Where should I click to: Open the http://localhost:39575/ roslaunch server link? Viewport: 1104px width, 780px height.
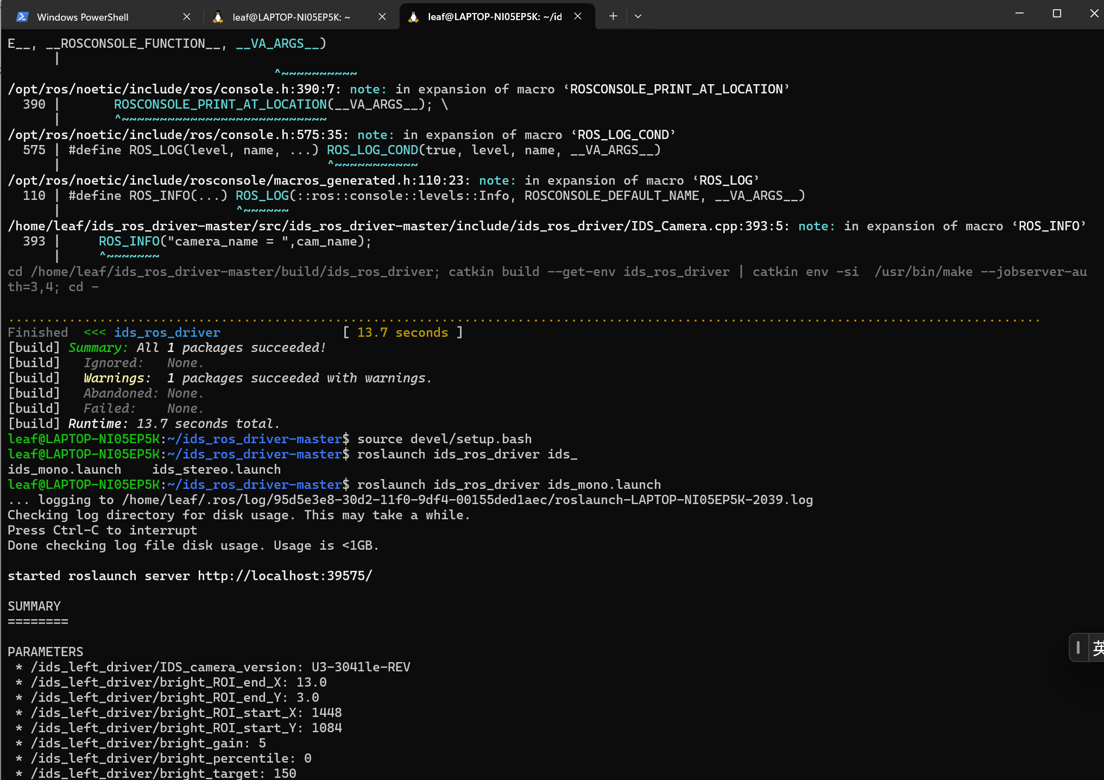pos(285,576)
